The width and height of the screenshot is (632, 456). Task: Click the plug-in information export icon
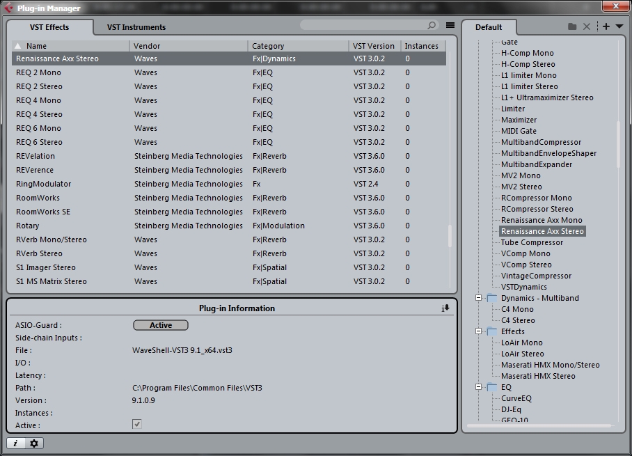(x=445, y=308)
